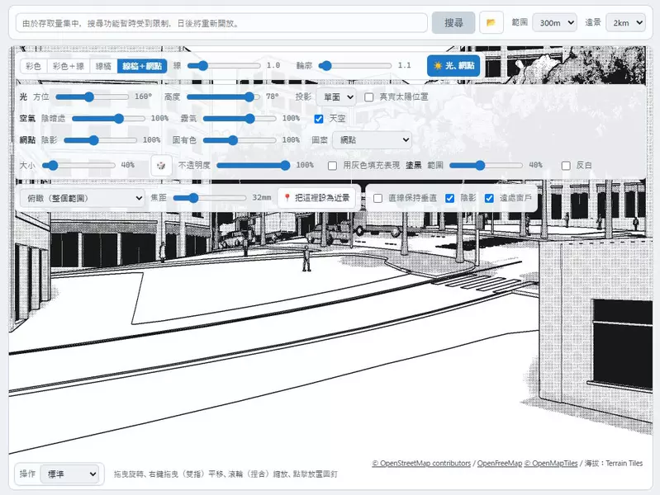This screenshot has width=660, height=495.
Task: Open the folder icon button
Action: tap(491, 23)
